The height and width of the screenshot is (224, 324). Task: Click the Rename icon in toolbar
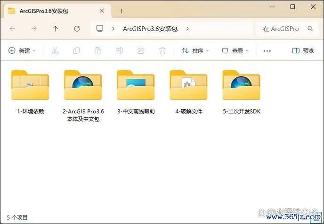point(120,50)
